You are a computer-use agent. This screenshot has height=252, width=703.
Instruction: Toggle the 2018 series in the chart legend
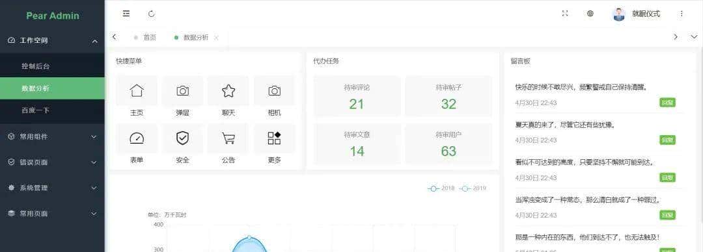(441, 188)
